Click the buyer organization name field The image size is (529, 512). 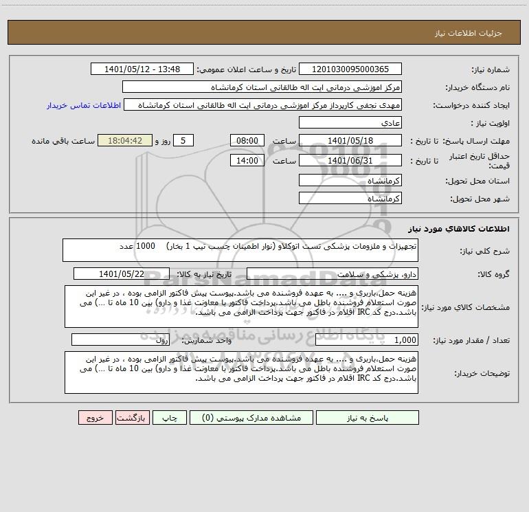(x=262, y=87)
